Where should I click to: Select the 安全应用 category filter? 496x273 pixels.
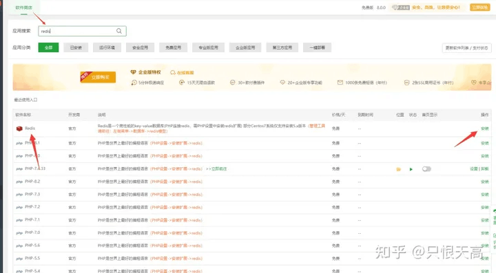pos(140,47)
